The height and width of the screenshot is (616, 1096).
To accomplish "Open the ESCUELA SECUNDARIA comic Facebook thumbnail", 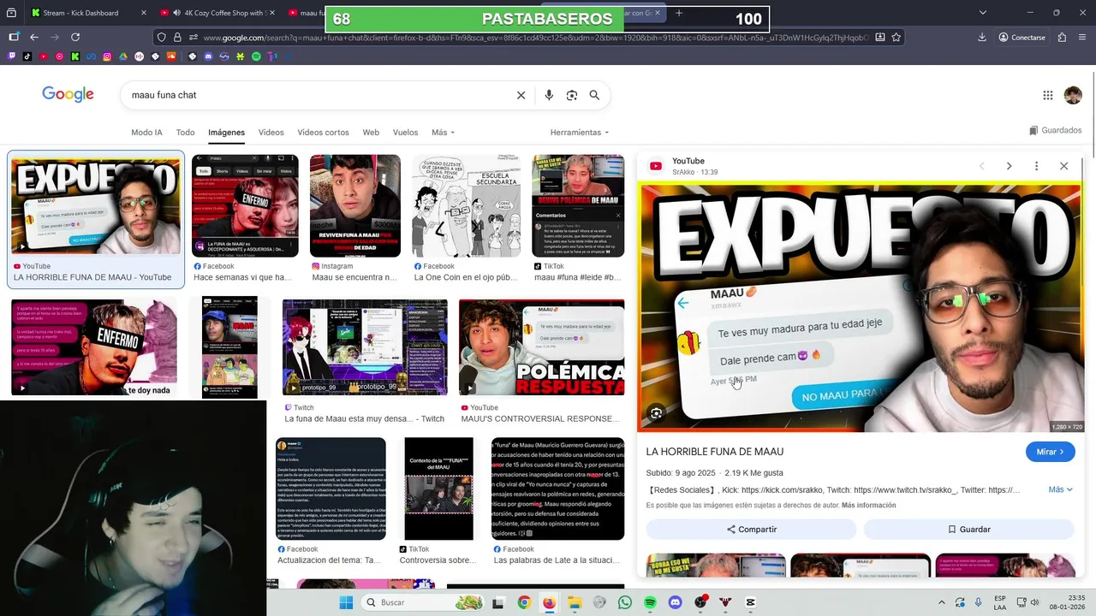I will click(x=466, y=206).
